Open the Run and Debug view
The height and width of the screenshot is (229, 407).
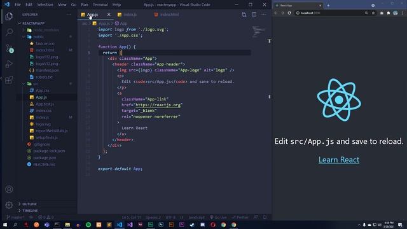[9, 64]
